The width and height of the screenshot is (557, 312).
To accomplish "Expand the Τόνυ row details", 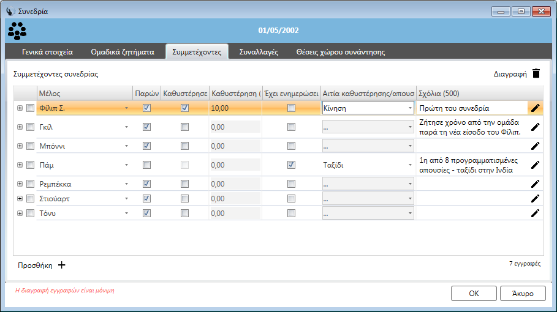I will pos(20,213).
